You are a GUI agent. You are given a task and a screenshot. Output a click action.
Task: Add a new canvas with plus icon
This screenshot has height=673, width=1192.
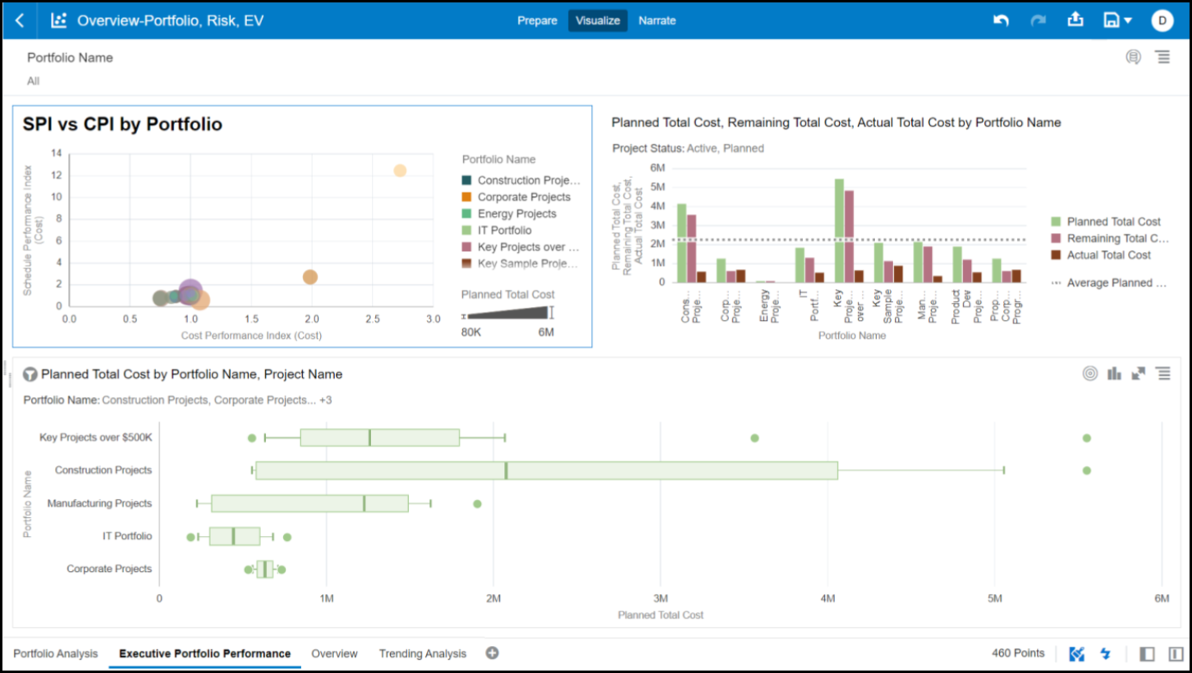pyautogui.click(x=493, y=653)
